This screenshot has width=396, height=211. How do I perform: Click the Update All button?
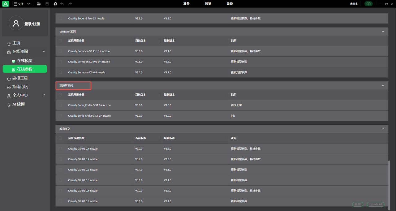[x=376, y=204]
